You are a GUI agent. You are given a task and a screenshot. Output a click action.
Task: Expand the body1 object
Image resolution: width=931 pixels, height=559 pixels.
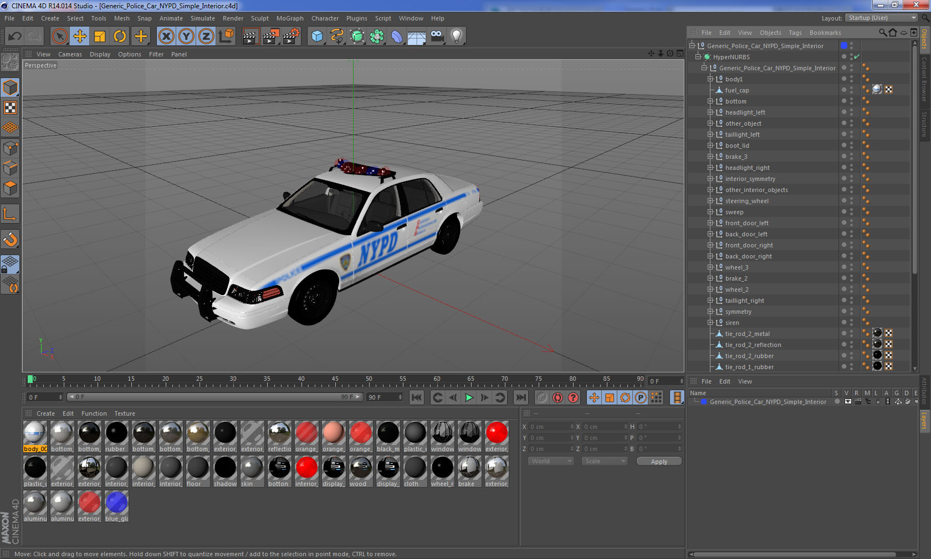pyautogui.click(x=710, y=79)
